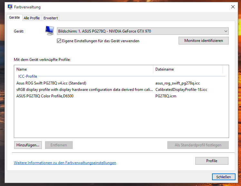Open the Bildschirm device dropdown
Image resolution: width=241 pixels, height=186 pixels.
pos(143,31)
